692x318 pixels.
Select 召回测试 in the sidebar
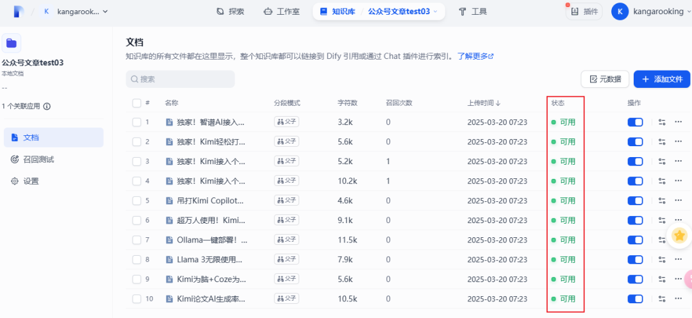click(53, 160)
